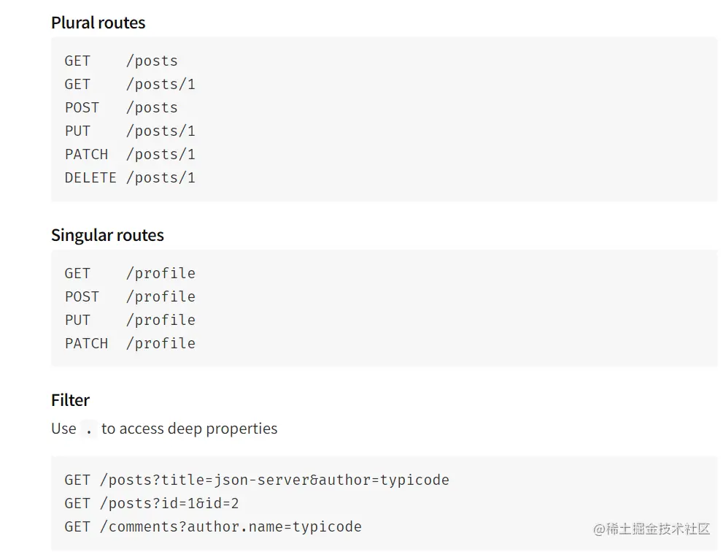726x552 pixels.
Task: Click the Plural routes heading
Action: coord(98,23)
